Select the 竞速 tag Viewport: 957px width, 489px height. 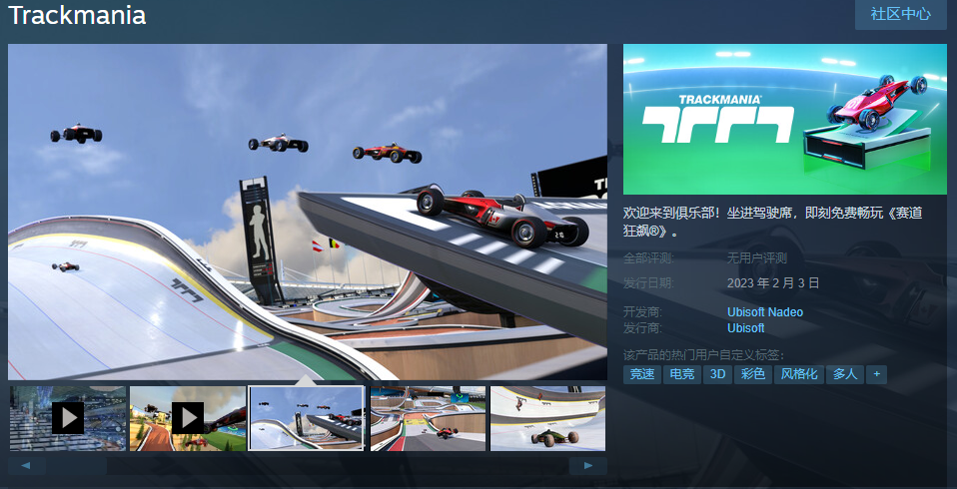(642, 374)
